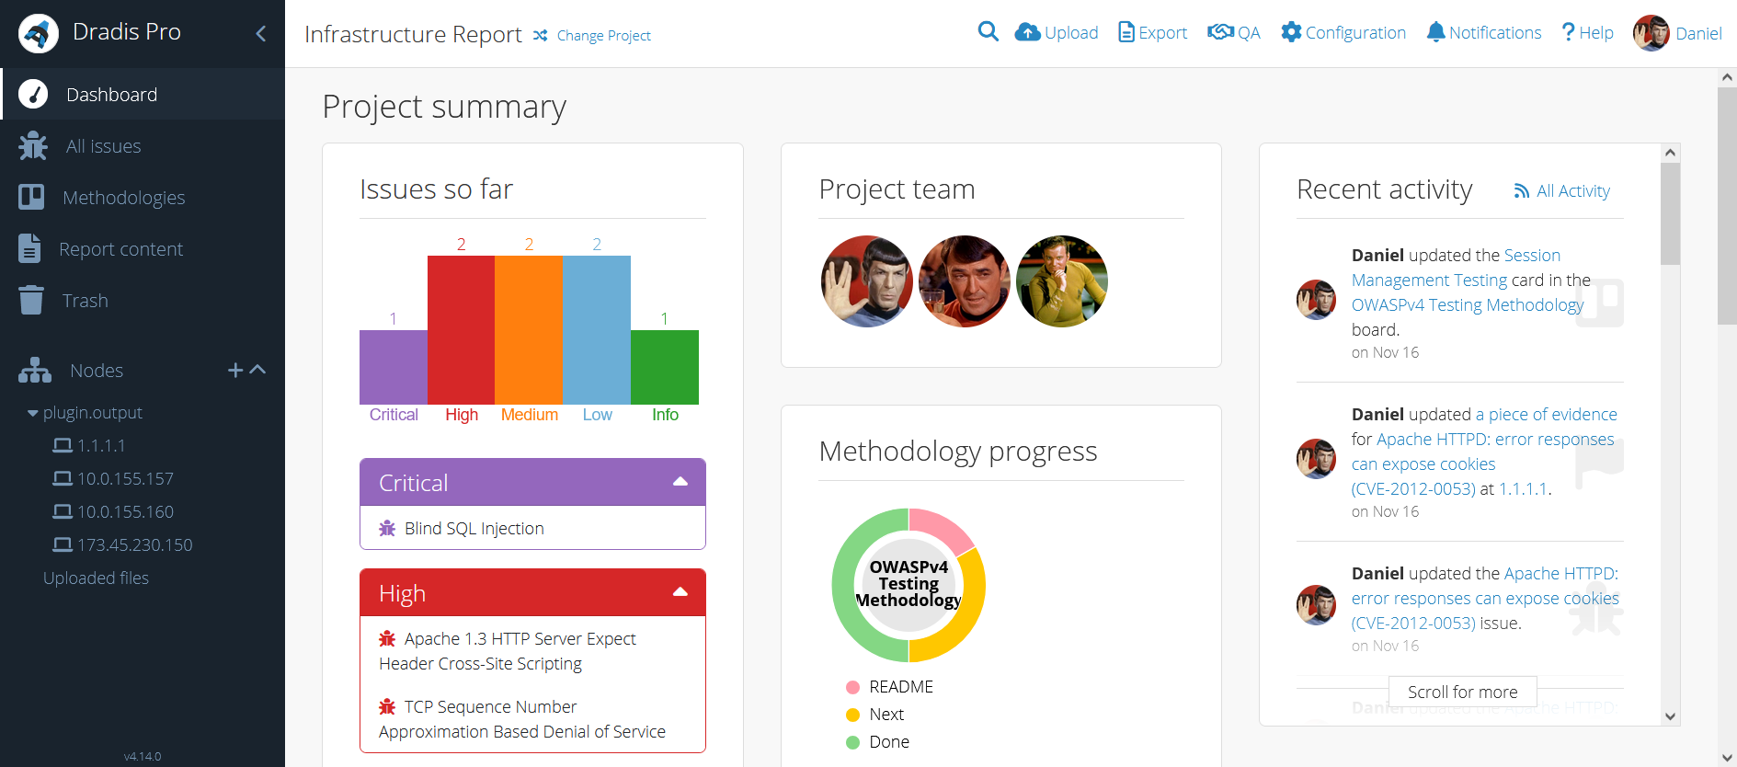The width and height of the screenshot is (1737, 767).
Task: Collapse the Critical issues panel
Action: click(x=680, y=482)
